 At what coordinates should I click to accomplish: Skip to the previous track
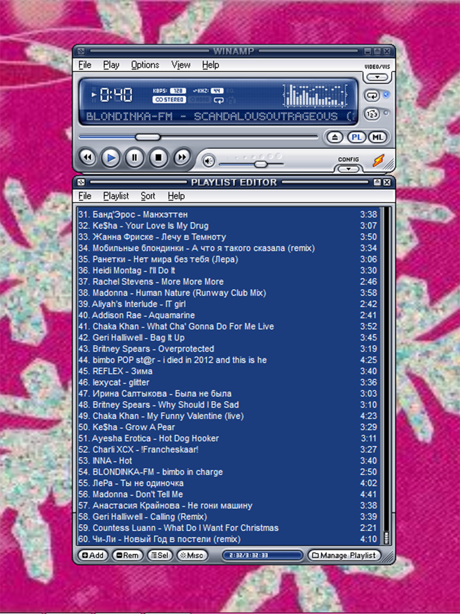click(x=88, y=158)
